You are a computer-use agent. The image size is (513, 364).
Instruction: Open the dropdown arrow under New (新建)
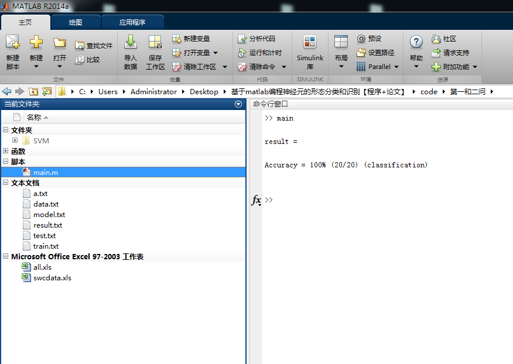tap(36, 67)
